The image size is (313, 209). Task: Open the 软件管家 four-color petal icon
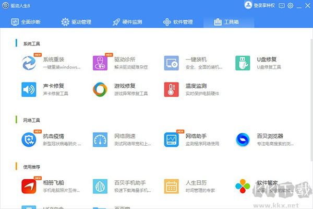[x=243, y=187]
